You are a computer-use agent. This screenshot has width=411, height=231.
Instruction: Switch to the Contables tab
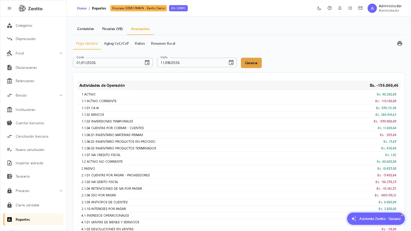[x=86, y=29]
